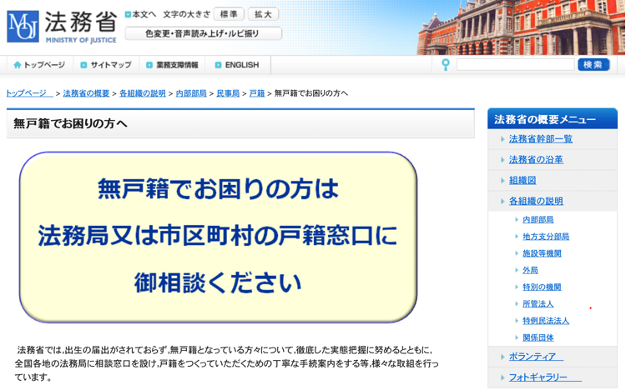Open 色変更・音声読み上げ・ルビ振り tool
The height and width of the screenshot is (390, 626).
tap(203, 33)
